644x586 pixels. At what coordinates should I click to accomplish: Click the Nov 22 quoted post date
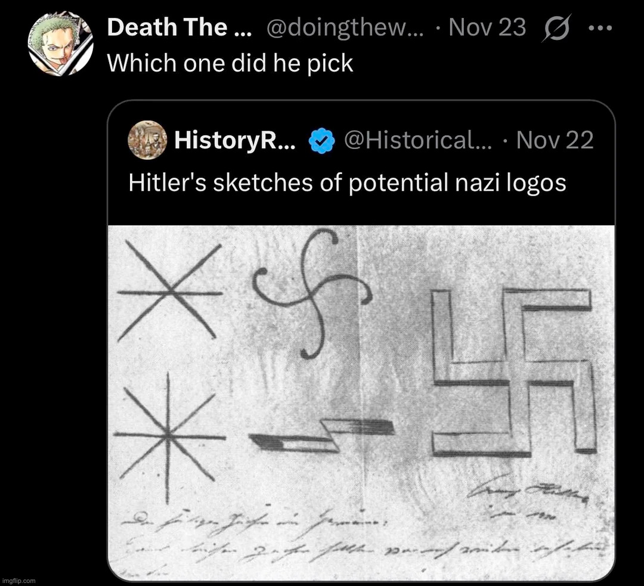click(554, 141)
